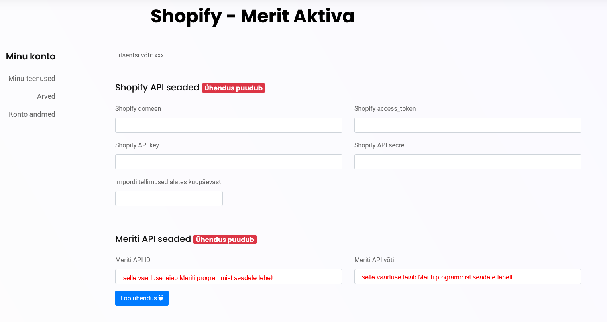Go to Arved page
Image resolution: width=607 pixels, height=322 pixels.
click(x=46, y=96)
